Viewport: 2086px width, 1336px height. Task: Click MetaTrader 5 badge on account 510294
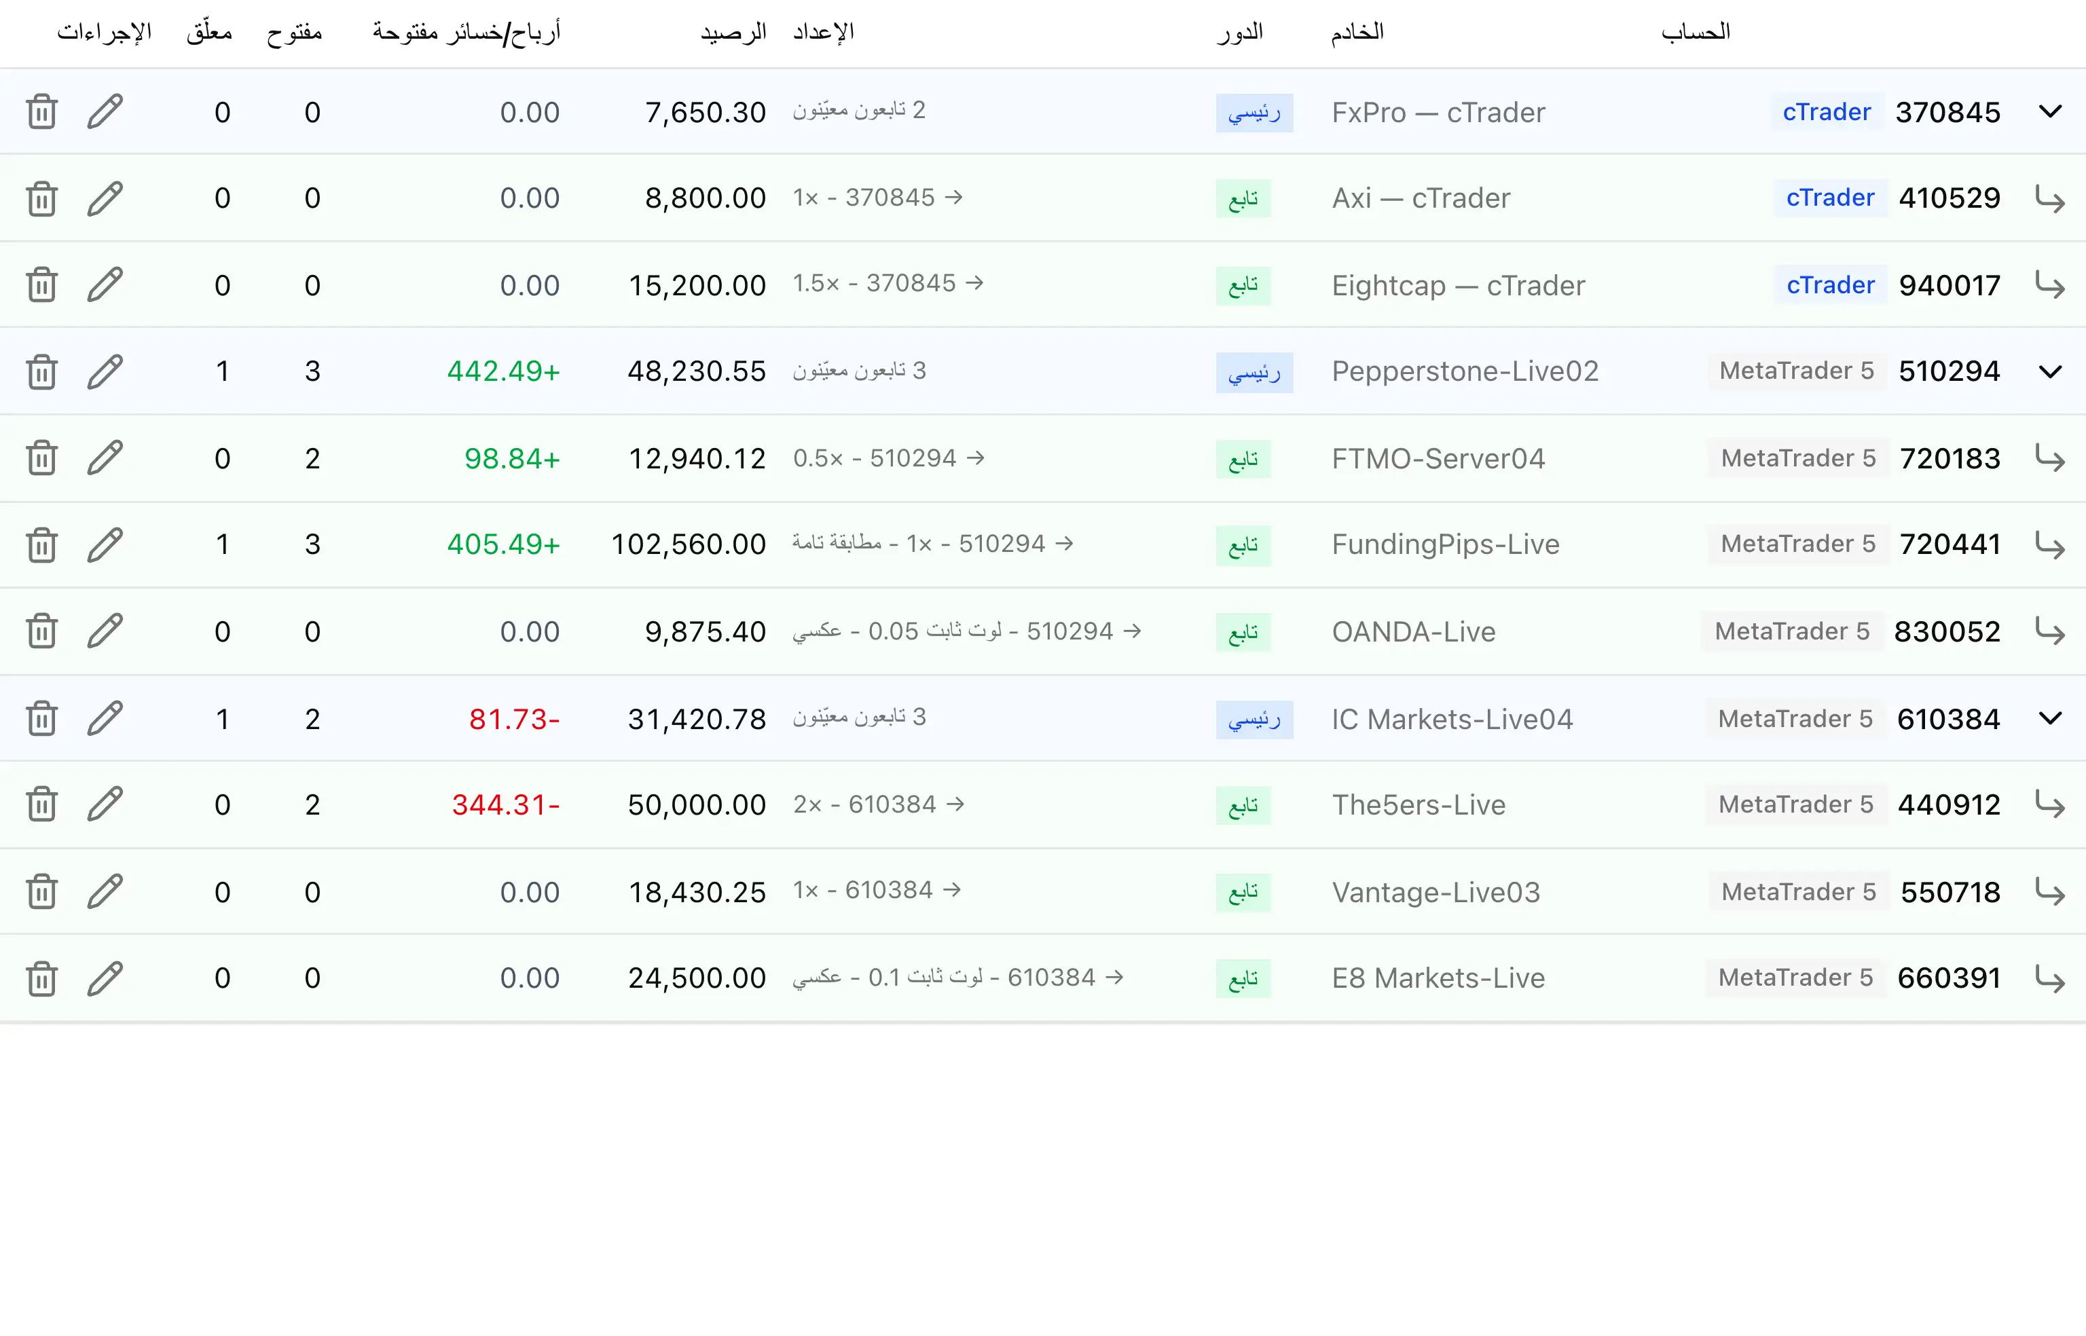(x=1797, y=371)
